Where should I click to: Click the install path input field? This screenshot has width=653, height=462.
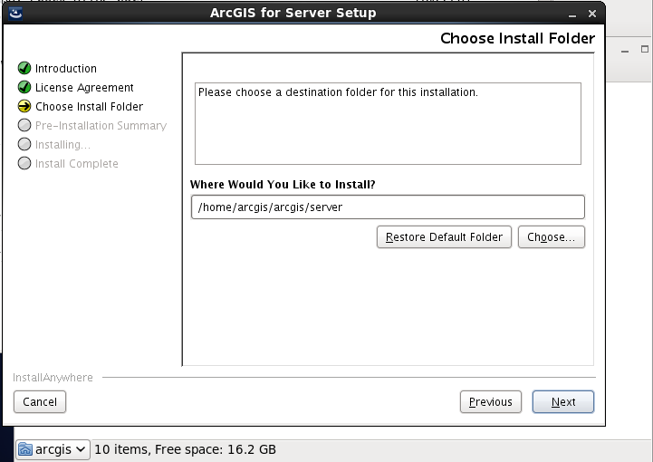coord(388,207)
